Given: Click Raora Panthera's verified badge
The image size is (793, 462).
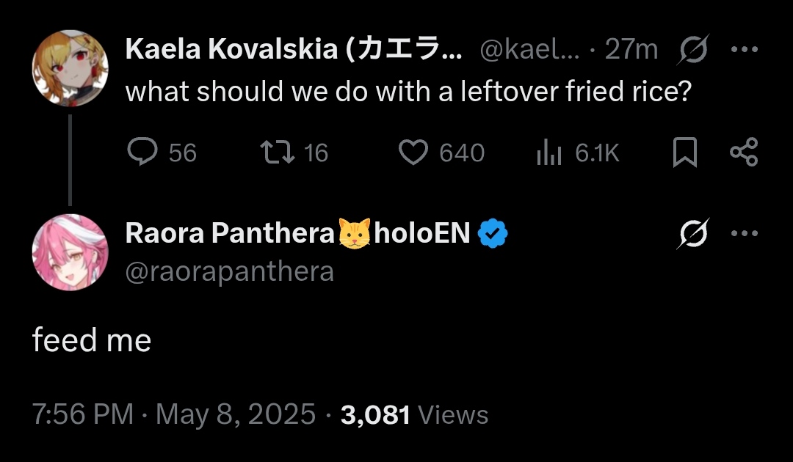Looking at the screenshot, I should click(x=493, y=234).
